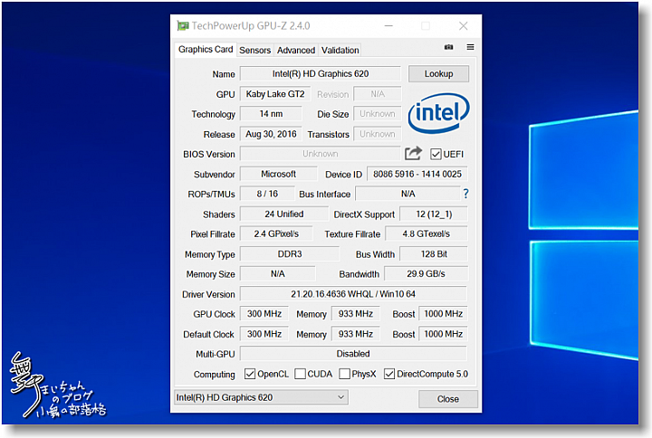Click the 8 / 16 ROPs/TMUs field
Viewport: 652px width, 438px height.
point(267,194)
